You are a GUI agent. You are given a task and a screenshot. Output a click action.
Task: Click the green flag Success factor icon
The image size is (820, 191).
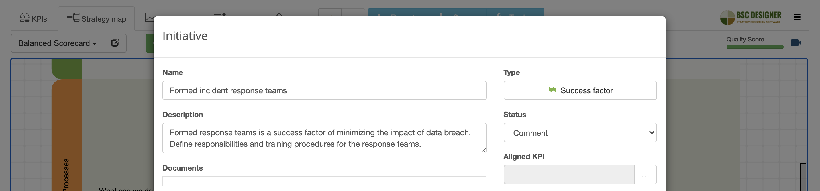tap(552, 91)
